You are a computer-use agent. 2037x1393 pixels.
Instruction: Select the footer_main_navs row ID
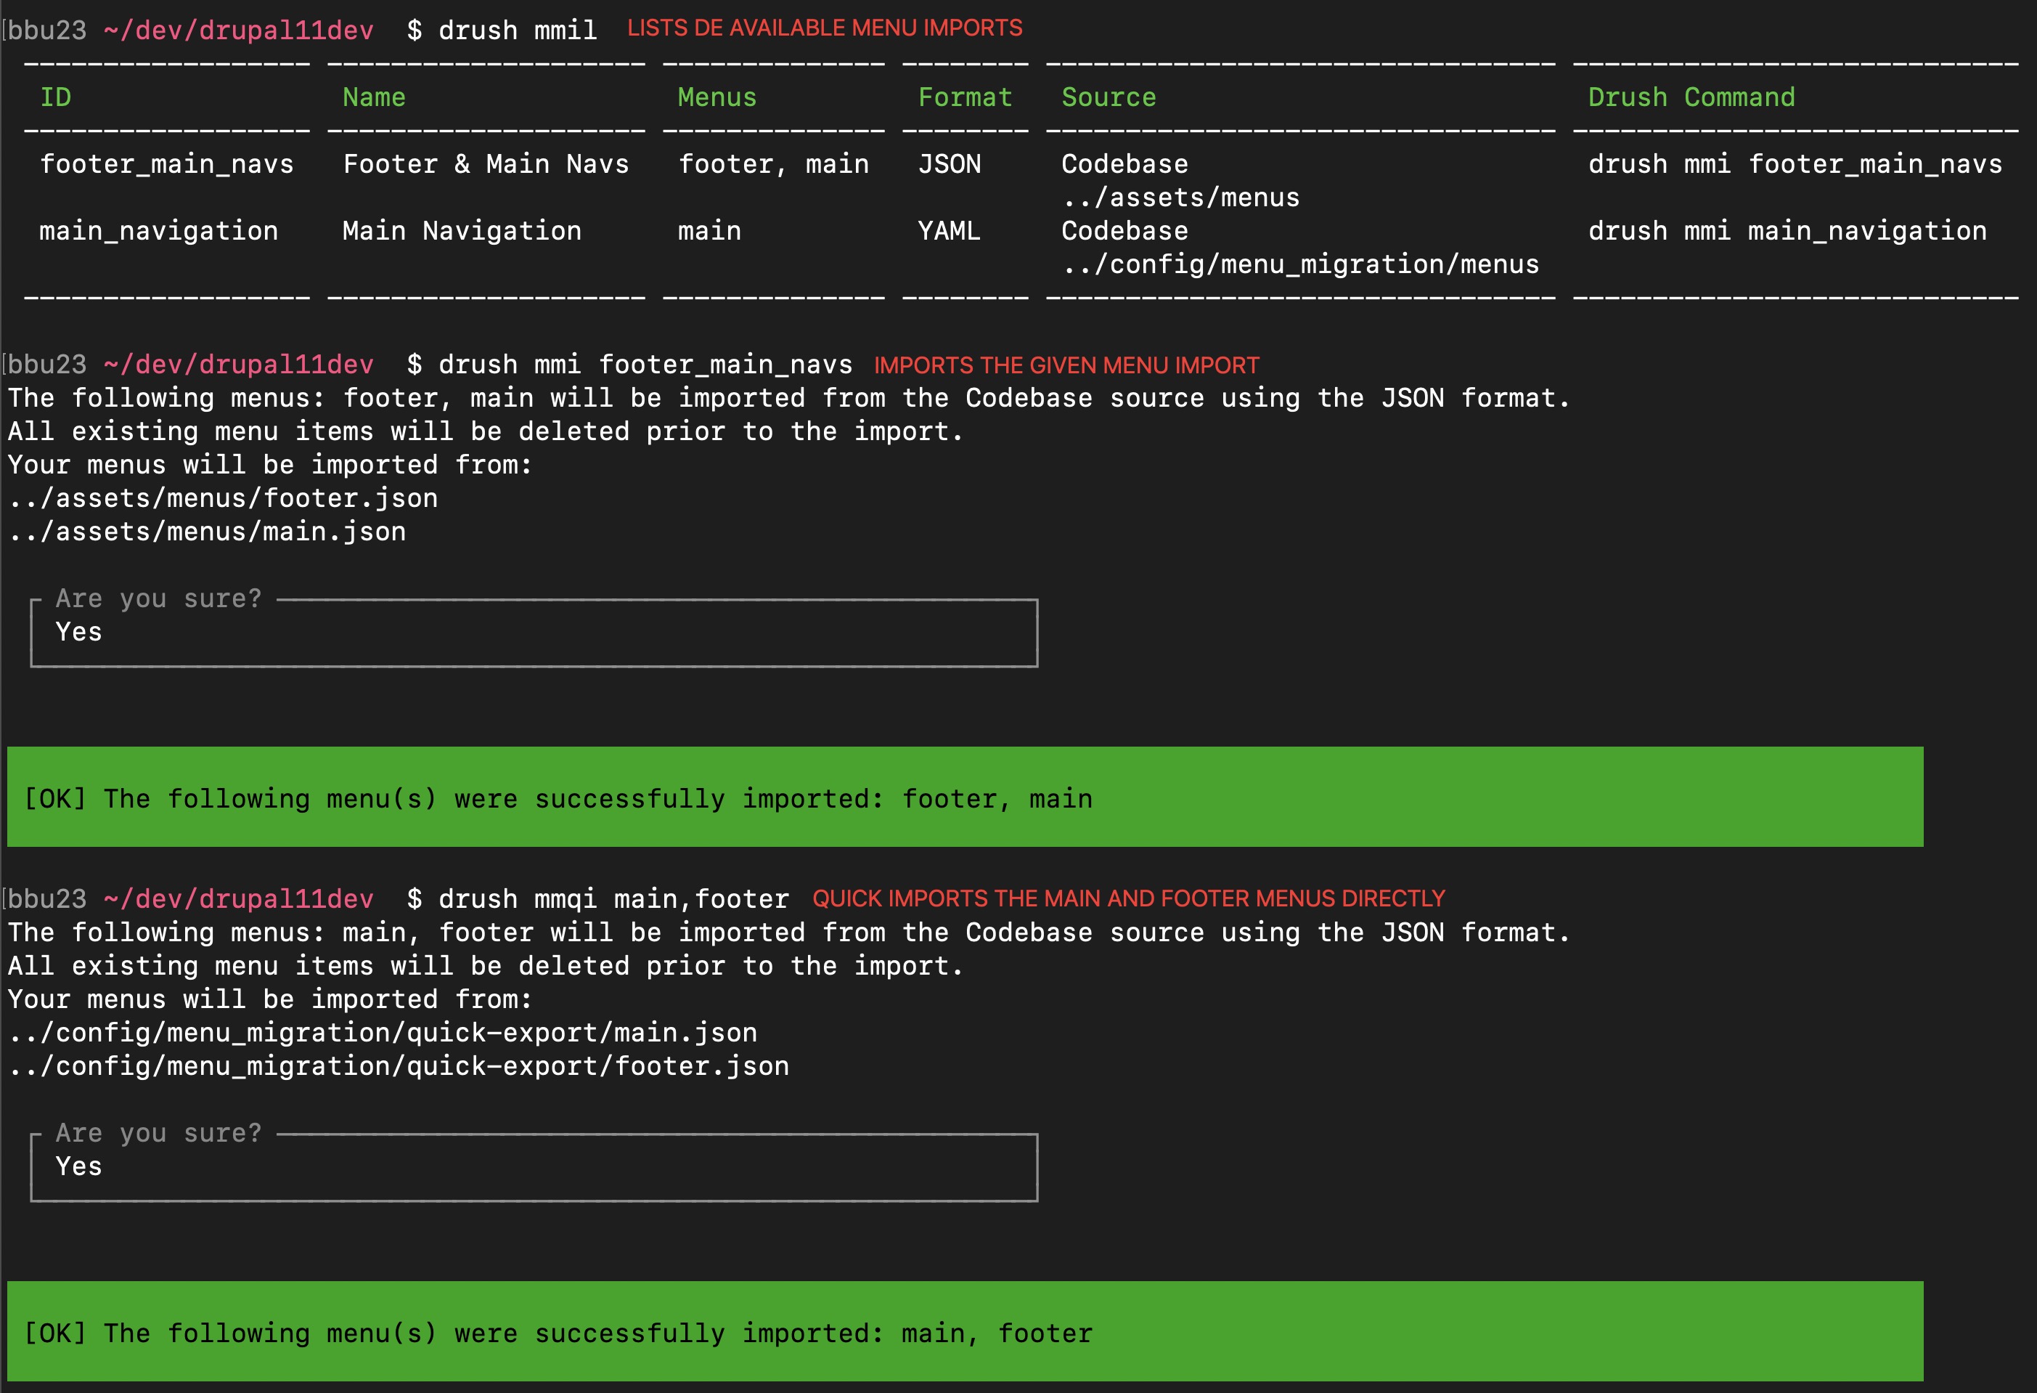tap(168, 164)
